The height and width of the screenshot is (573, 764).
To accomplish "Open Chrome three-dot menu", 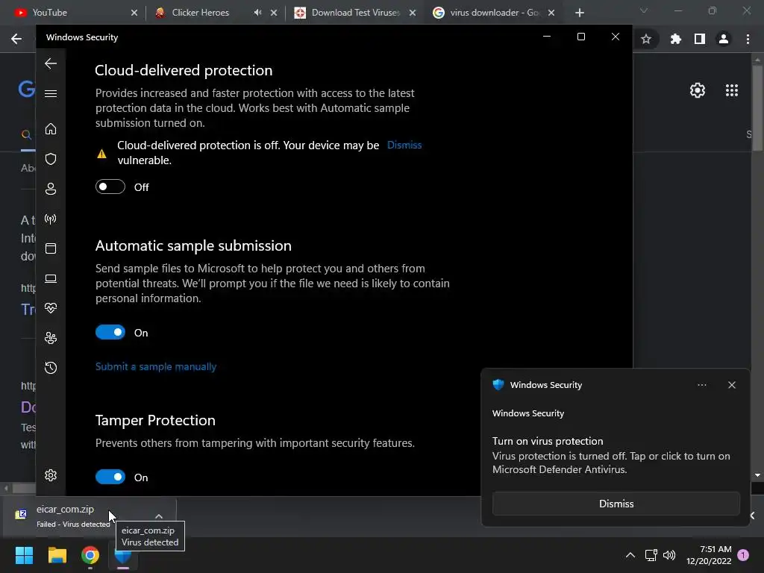I will click(748, 39).
